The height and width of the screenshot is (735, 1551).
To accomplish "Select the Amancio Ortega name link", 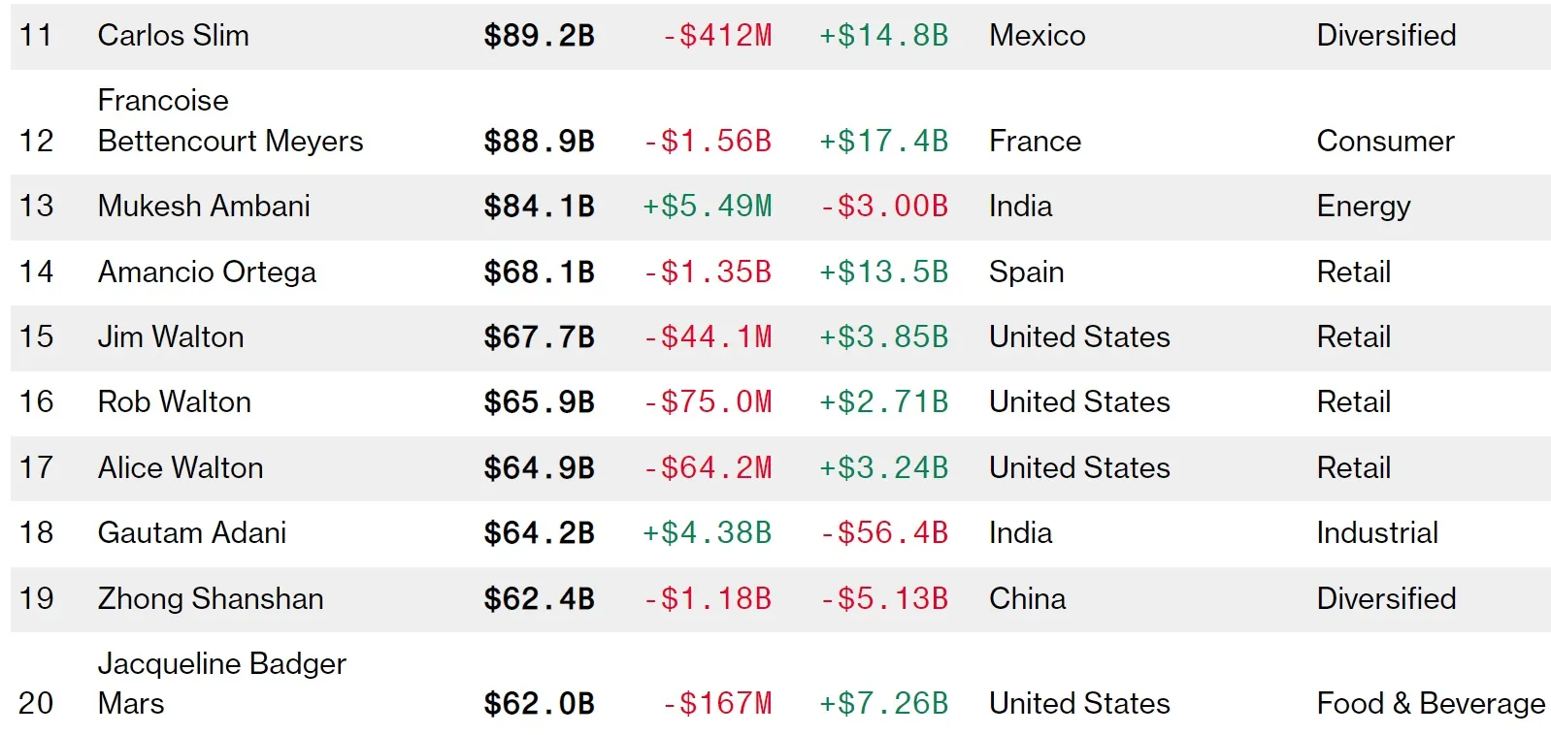I will click(207, 272).
